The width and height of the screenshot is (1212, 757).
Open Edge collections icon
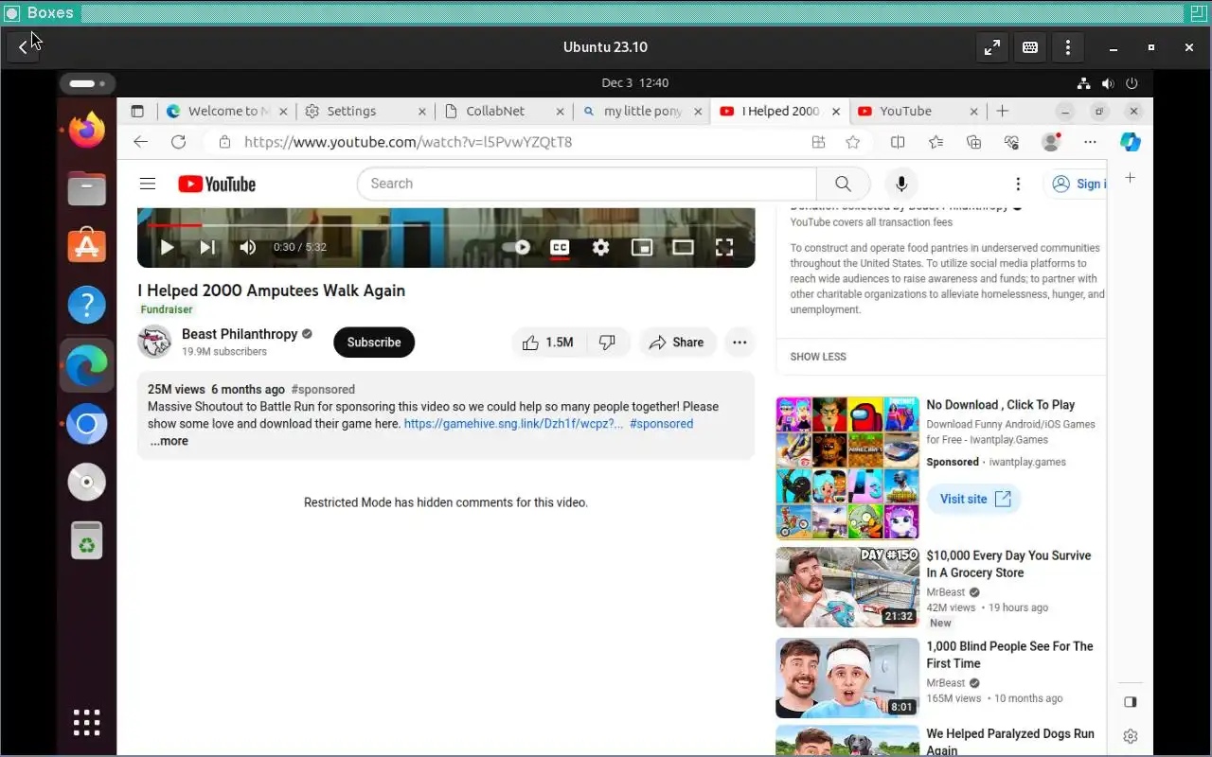973,142
